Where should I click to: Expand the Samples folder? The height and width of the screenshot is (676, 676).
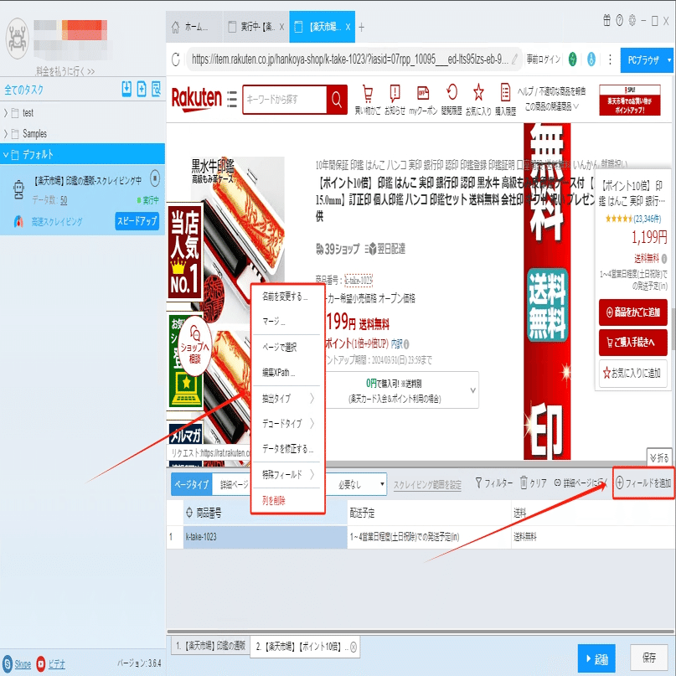click(6, 134)
